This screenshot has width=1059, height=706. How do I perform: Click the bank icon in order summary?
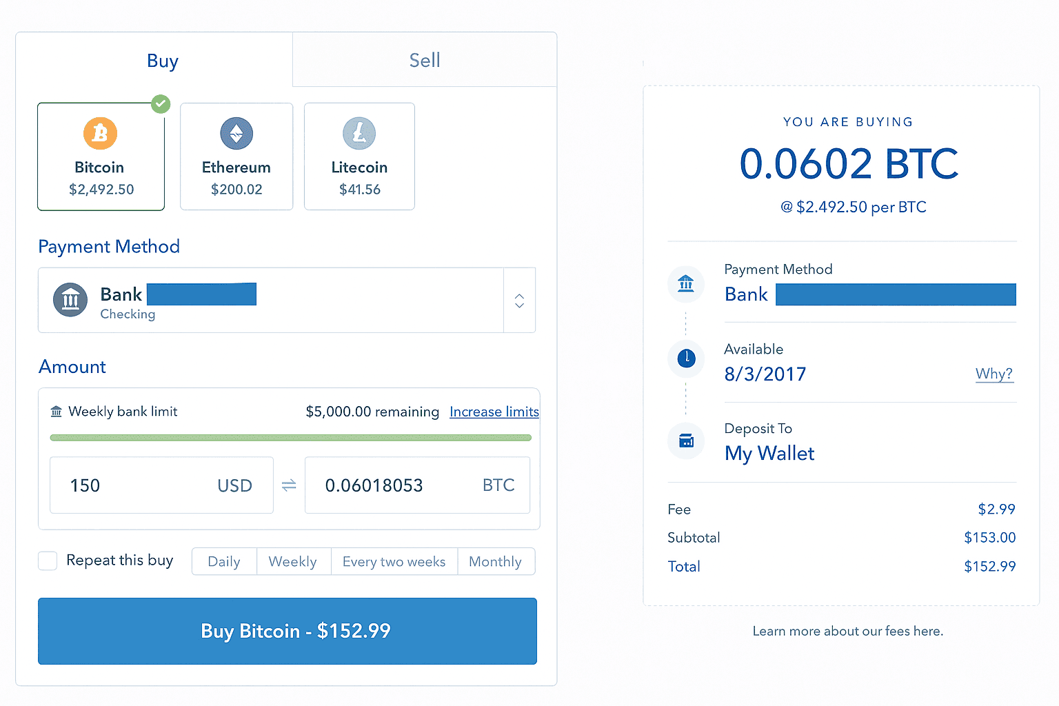pos(686,283)
